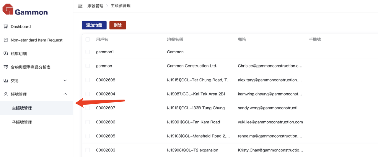The height and width of the screenshot is (157, 378).
Task: Click the Non-standard Item Request book icon
Action: click(x=6, y=40)
